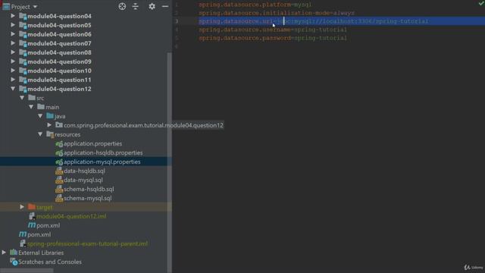
Task: Open application-hsqldb.properties file
Action: click(x=103, y=152)
